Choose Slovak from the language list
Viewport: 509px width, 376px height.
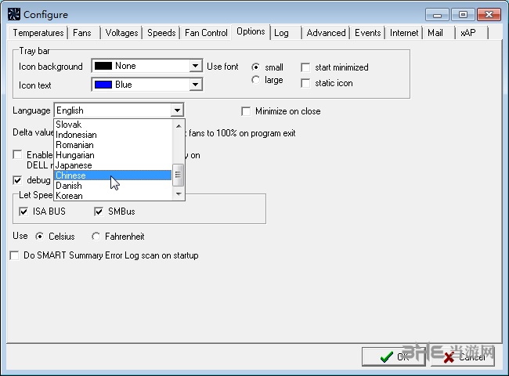pos(113,125)
